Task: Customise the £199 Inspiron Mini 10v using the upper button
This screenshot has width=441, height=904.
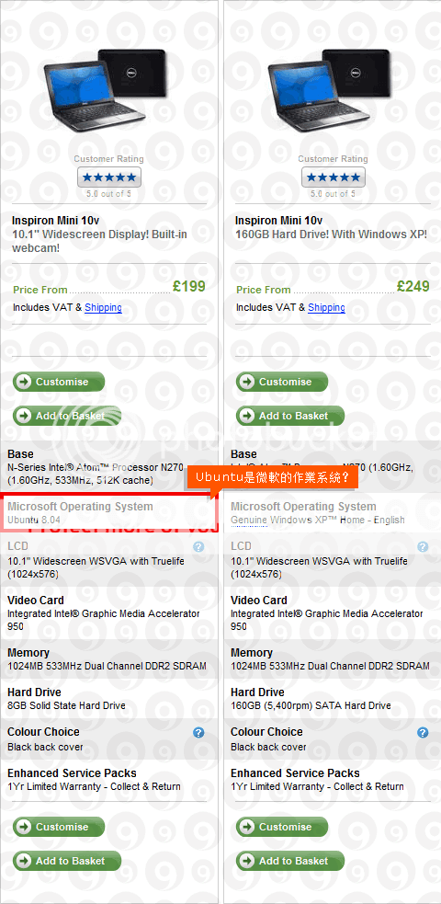Action: tap(59, 382)
